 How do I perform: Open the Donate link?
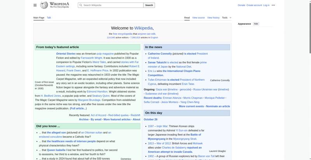(x=241, y=5)
